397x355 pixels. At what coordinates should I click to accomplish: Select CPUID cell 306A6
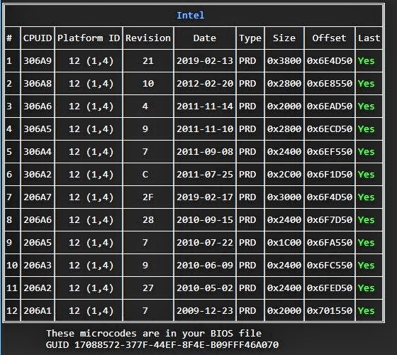click(38, 106)
